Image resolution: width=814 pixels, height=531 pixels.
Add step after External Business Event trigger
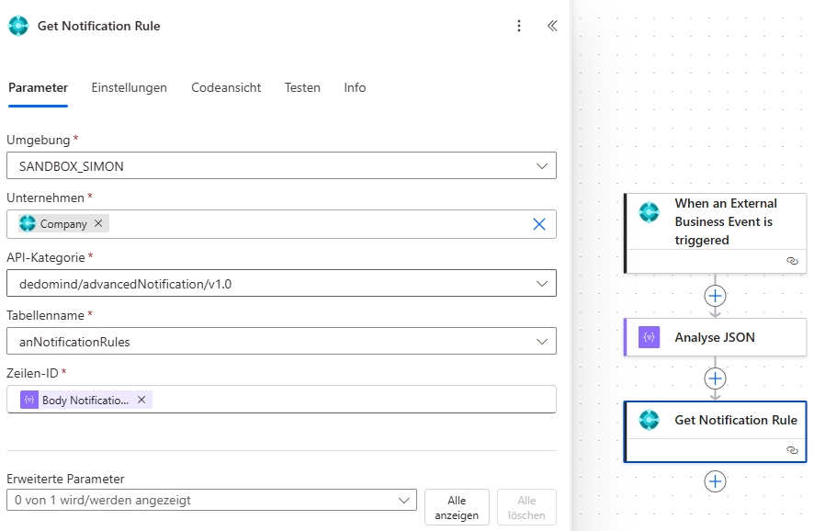pos(715,296)
